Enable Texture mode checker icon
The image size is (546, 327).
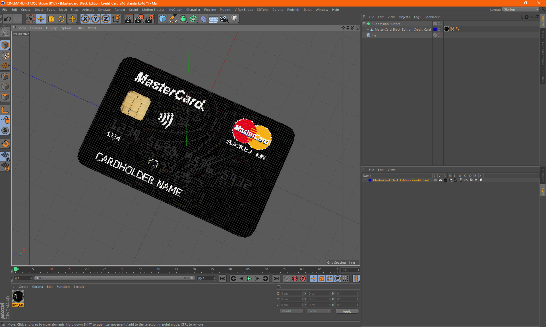[x=5, y=56]
